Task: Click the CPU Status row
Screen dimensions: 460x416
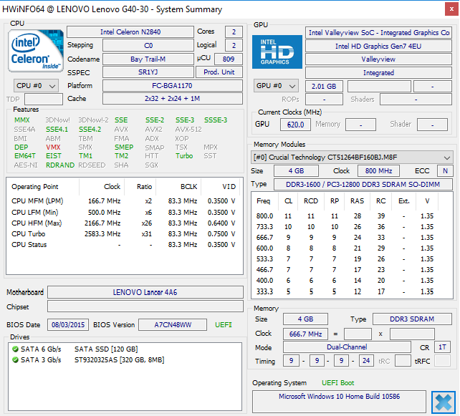Action: tap(123, 245)
